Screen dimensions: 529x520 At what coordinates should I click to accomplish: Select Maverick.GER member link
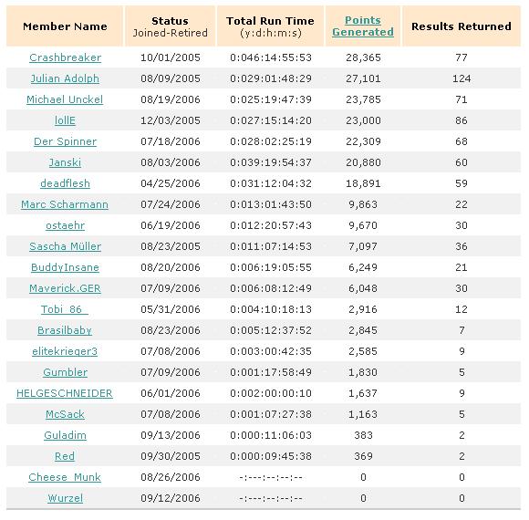pos(65,288)
